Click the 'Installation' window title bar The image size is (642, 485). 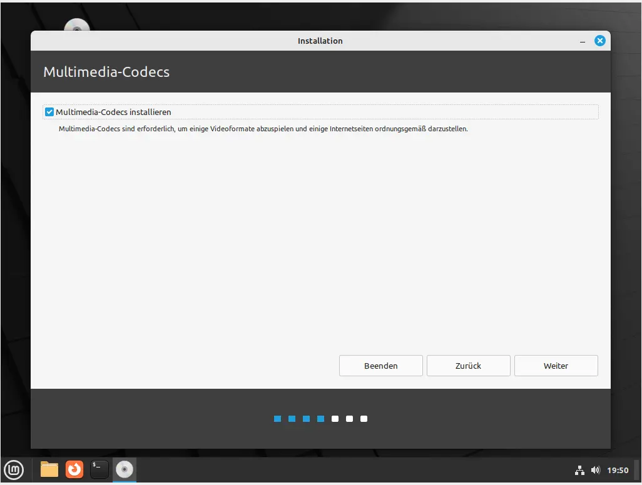tap(320, 41)
